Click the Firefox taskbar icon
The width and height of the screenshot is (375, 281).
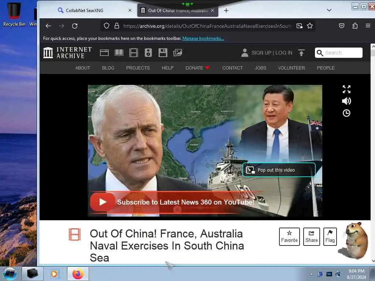tap(78, 274)
